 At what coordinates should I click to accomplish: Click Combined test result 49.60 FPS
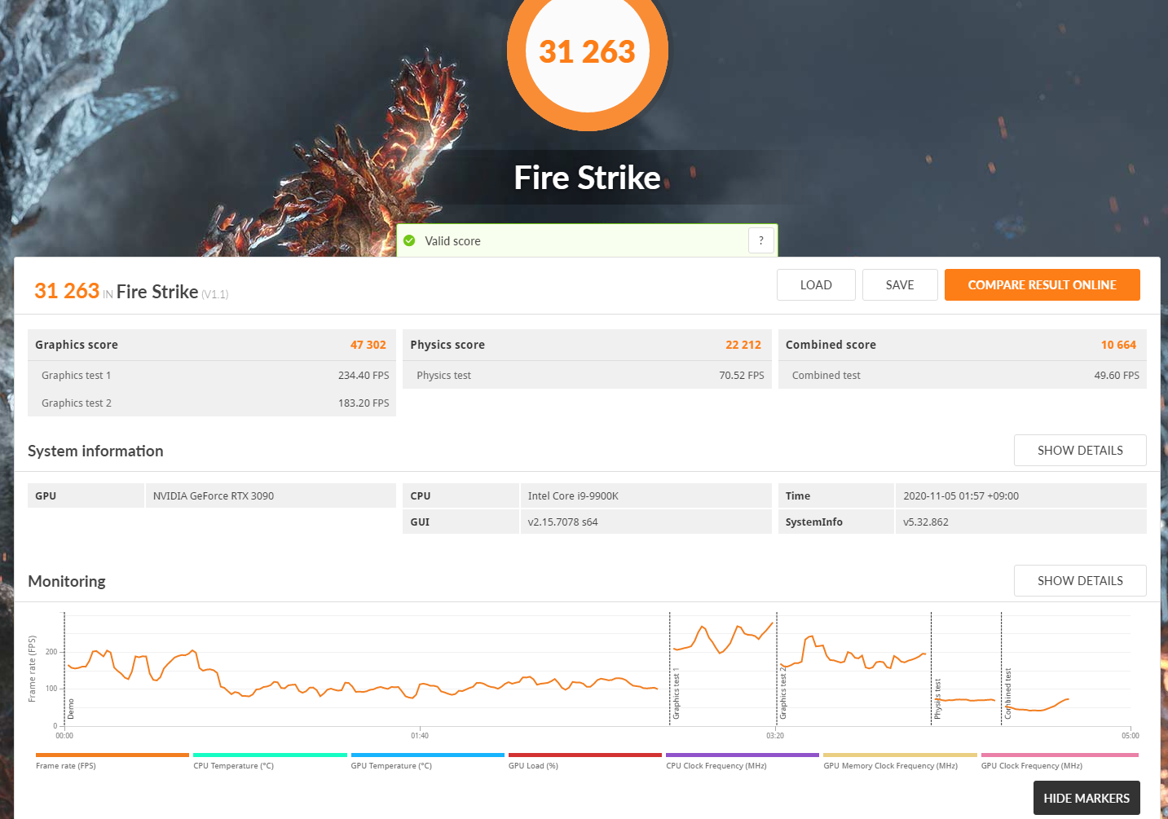[x=1117, y=375]
